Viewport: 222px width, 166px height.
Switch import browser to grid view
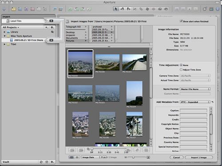(x=71, y=157)
